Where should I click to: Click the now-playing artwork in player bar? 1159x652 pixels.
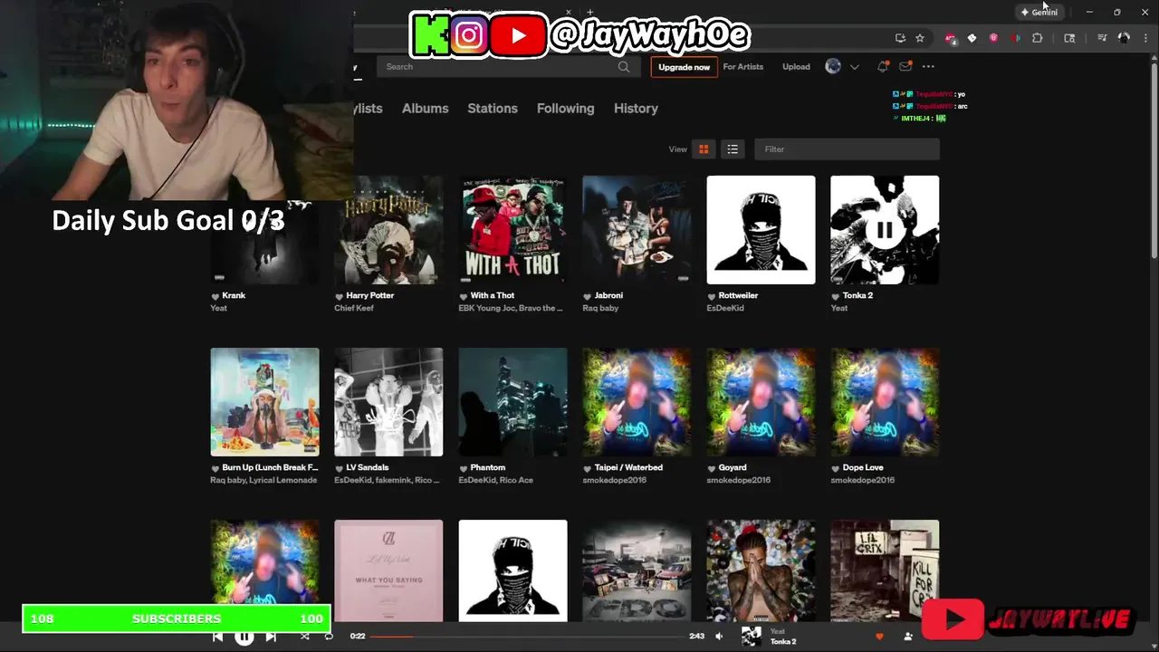pyautogui.click(x=752, y=637)
